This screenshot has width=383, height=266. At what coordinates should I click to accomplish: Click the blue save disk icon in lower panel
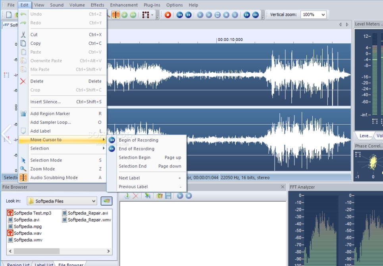click(x=168, y=196)
